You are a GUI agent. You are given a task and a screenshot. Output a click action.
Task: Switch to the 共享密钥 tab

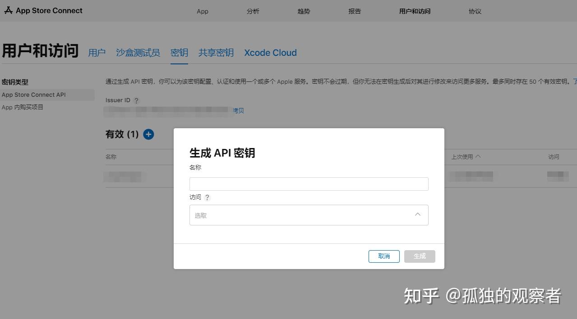coord(216,53)
